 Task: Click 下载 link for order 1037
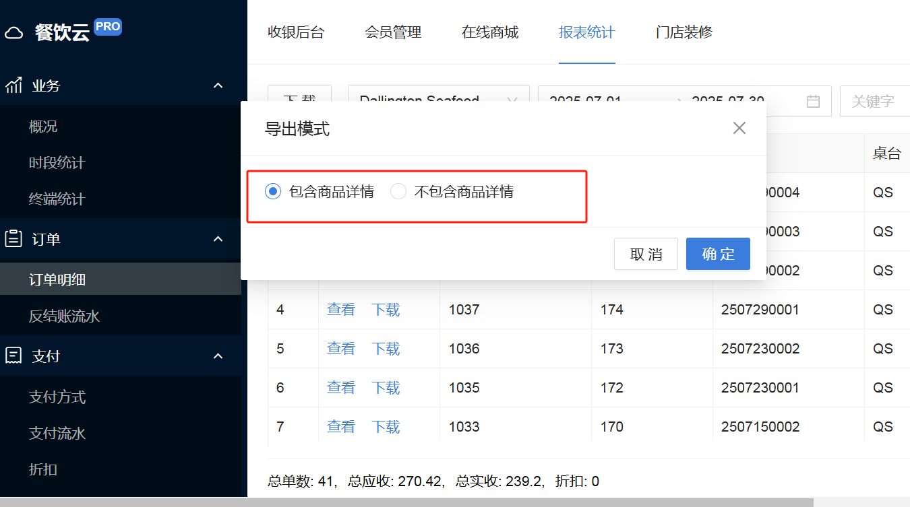(386, 310)
